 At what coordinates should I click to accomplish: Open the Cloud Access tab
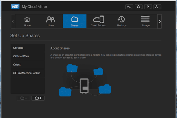(98, 21)
